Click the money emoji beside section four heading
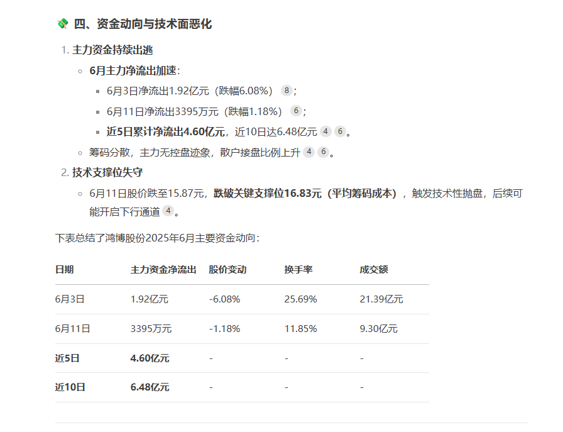 [x=63, y=24]
